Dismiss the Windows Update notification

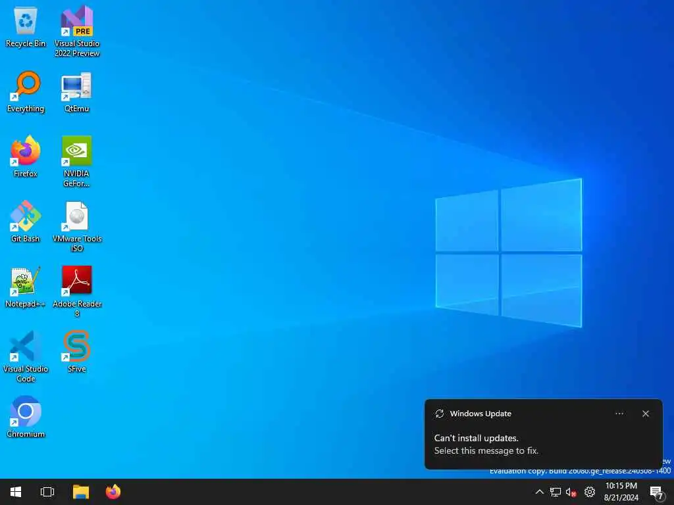pyautogui.click(x=646, y=414)
